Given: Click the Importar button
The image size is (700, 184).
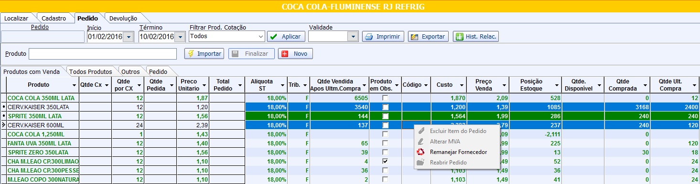Looking at the screenshot, I should click(204, 54).
